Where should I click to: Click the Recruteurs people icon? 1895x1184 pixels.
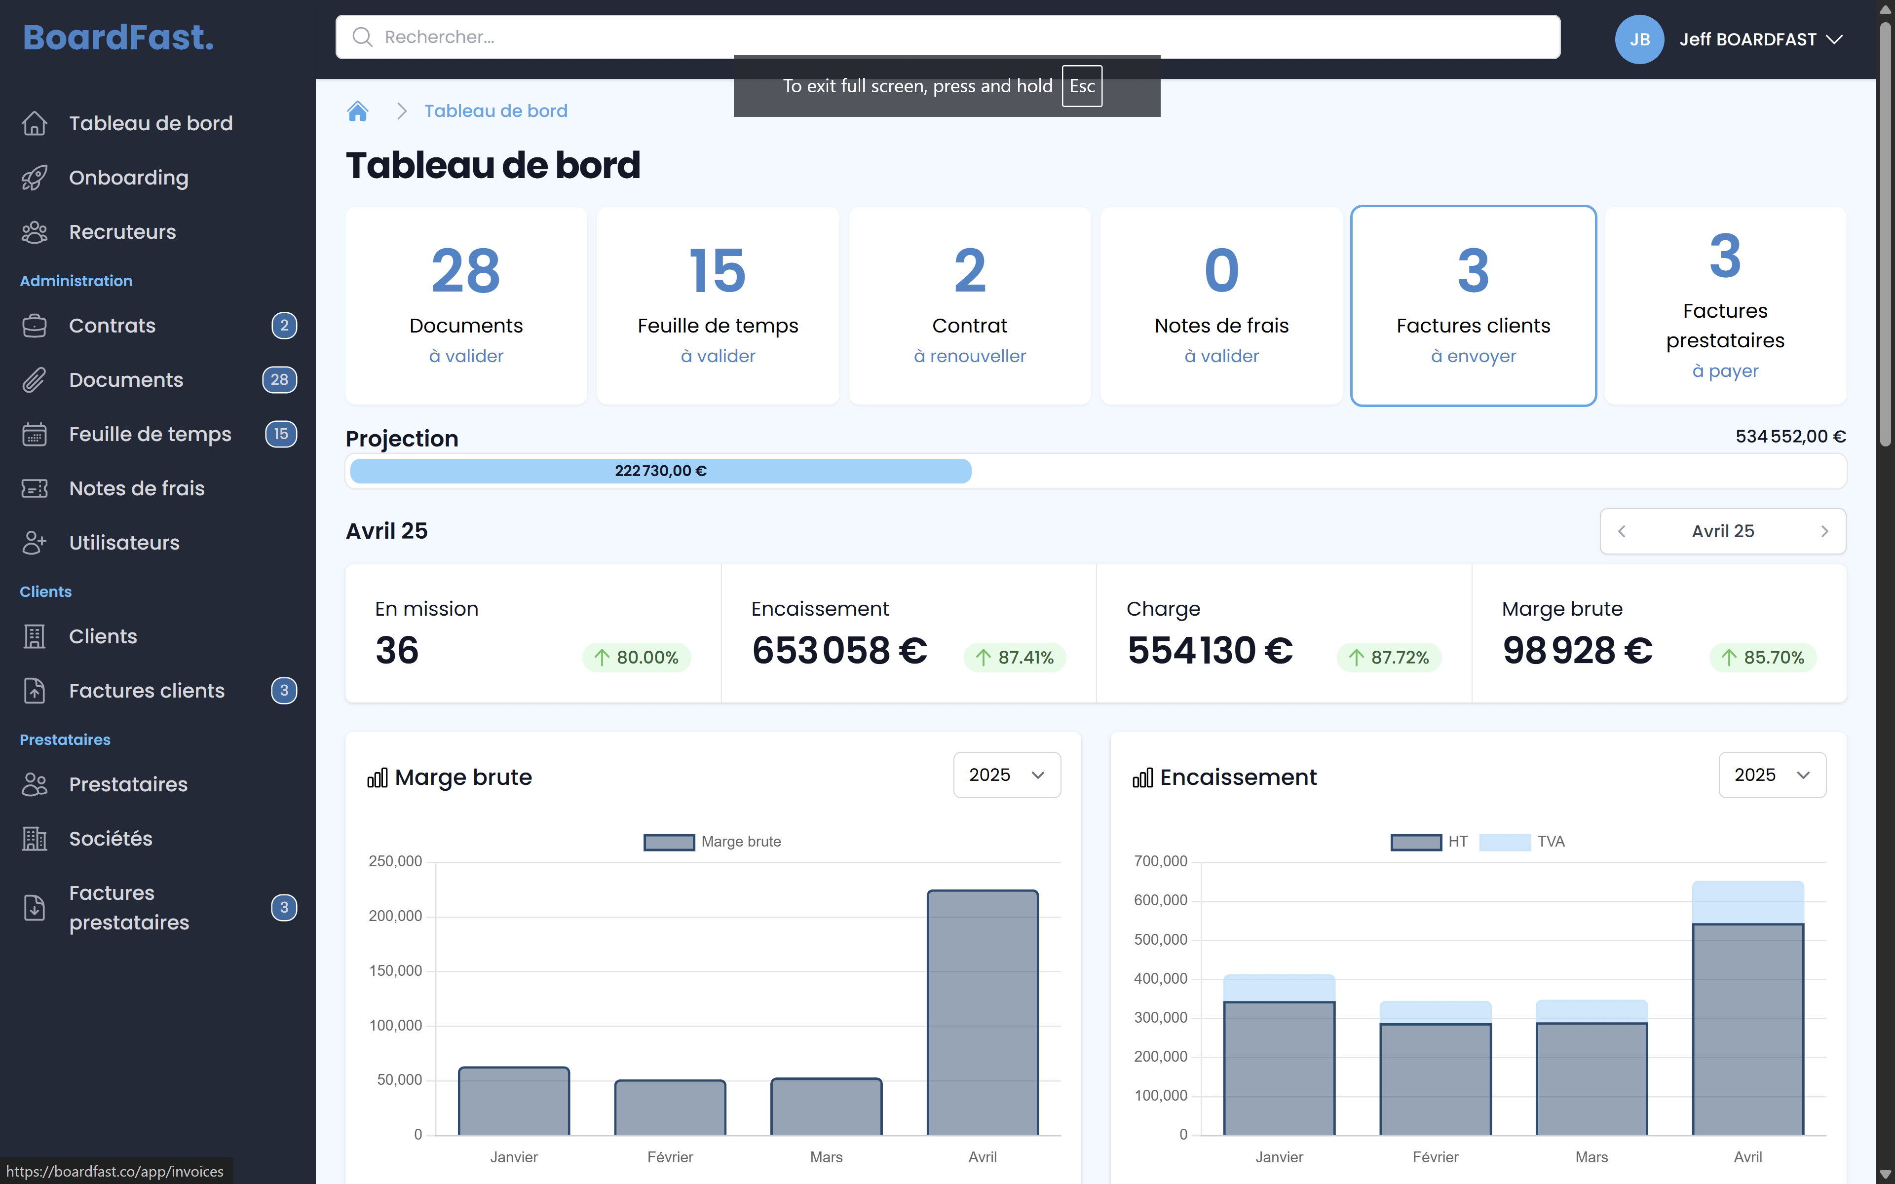point(35,232)
